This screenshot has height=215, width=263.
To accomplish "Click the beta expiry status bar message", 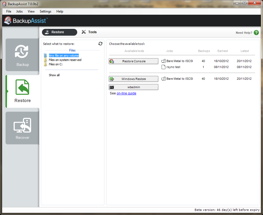I will [x=227, y=210].
